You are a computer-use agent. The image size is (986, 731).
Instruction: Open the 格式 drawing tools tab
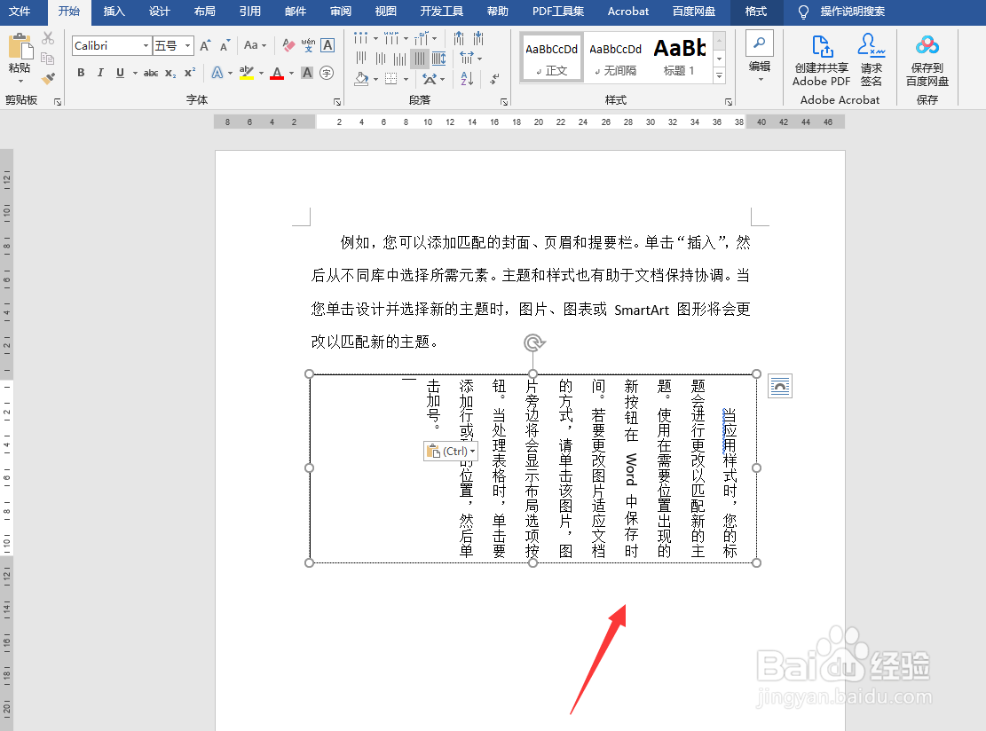point(757,12)
